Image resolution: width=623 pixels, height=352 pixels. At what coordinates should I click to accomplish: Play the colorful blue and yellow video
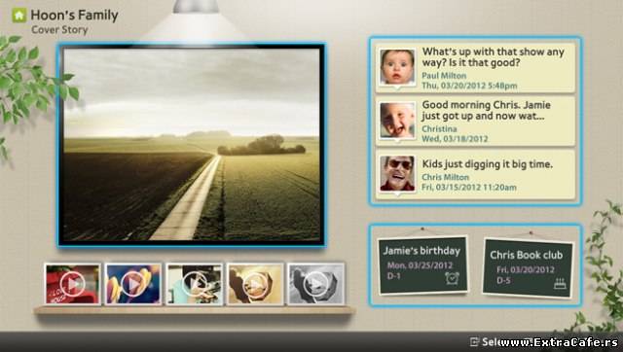click(133, 284)
